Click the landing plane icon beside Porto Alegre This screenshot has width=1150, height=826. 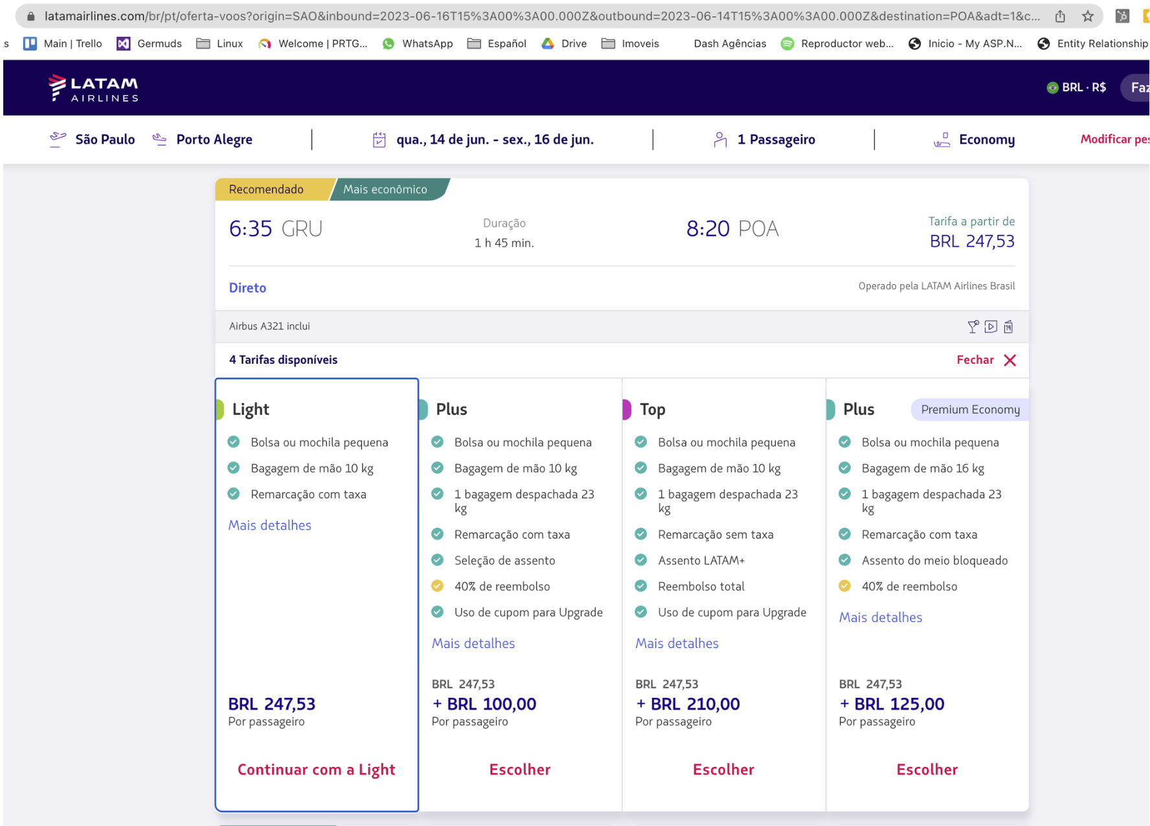(159, 139)
